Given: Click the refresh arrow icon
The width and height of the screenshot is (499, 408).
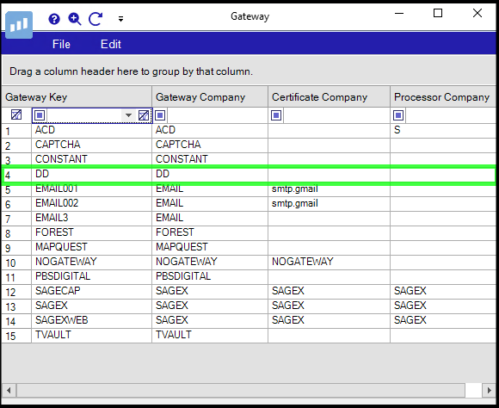Looking at the screenshot, I should click(95, 19).
